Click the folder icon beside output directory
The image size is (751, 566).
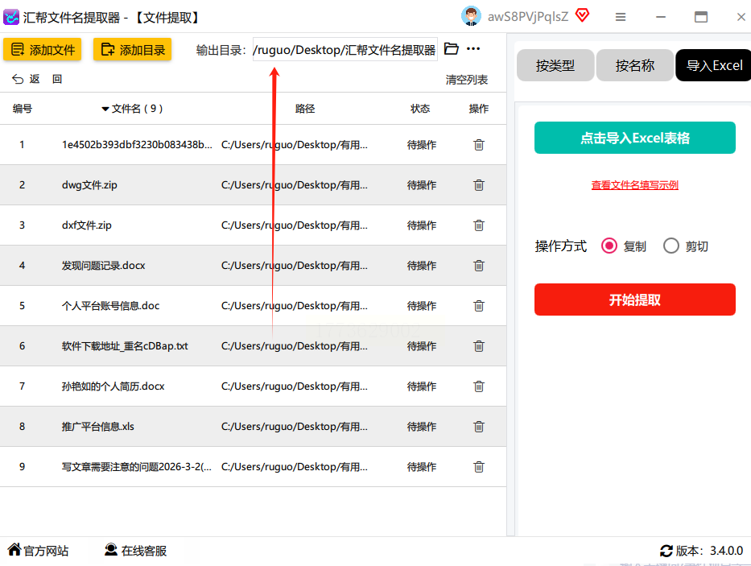[x=452, y=49]
